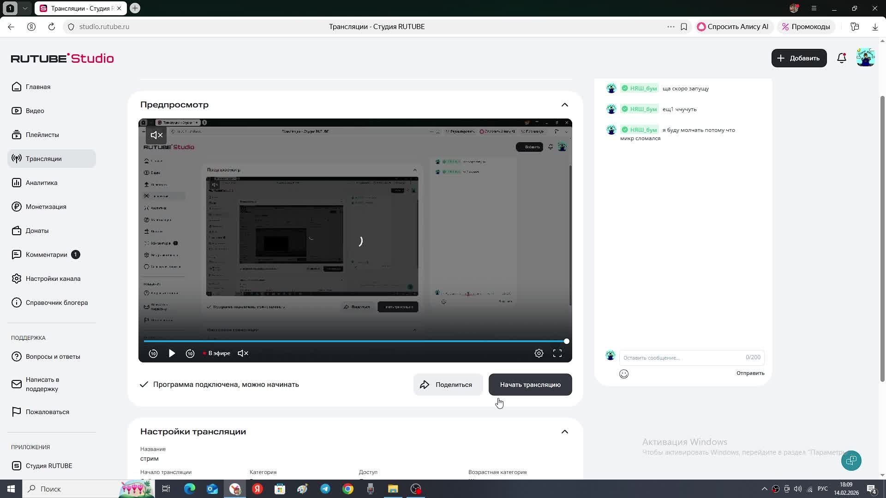Open player settings gear icon
The height and width of the screenshot is (498, 886).
click(x=539, y=353)
